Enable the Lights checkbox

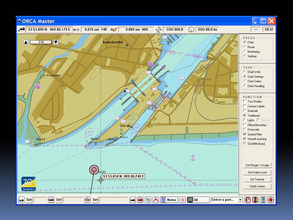coord(244,120)
